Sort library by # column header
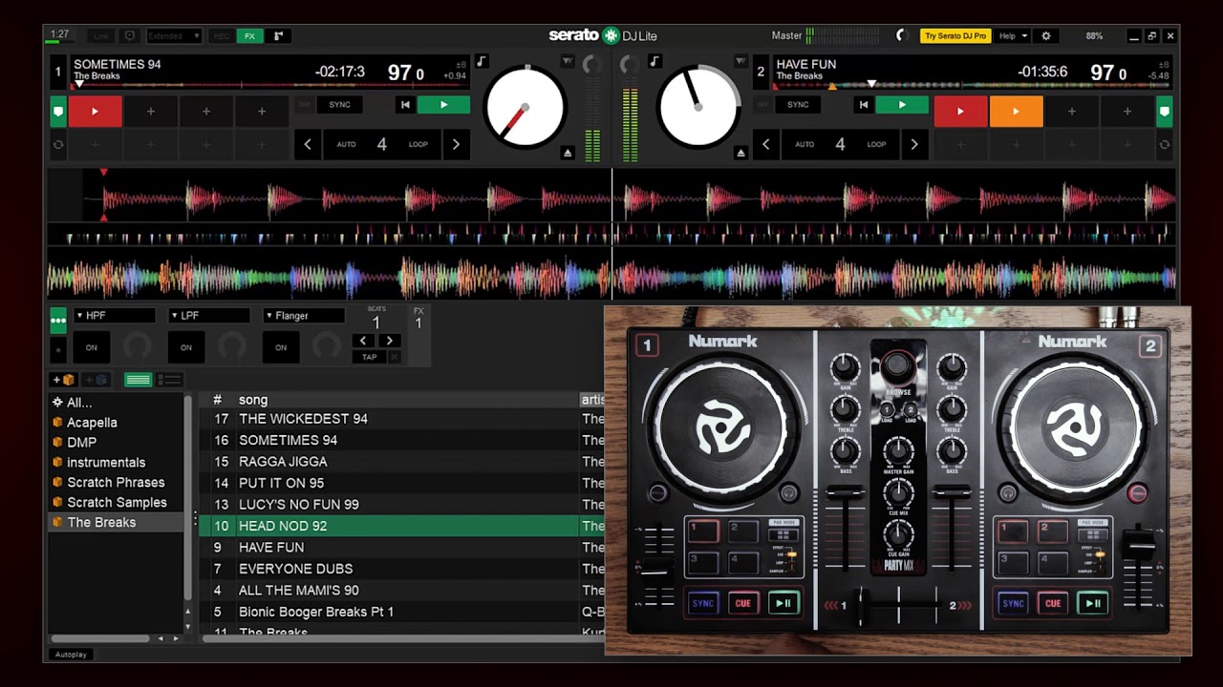This screenshot has width=1223, height=687. [x=217, y=400]
